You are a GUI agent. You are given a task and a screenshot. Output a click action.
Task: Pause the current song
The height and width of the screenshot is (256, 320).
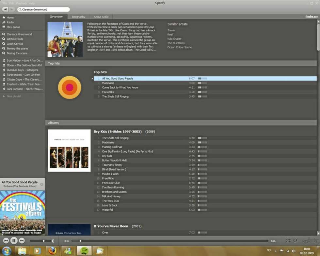pos(14,241)
